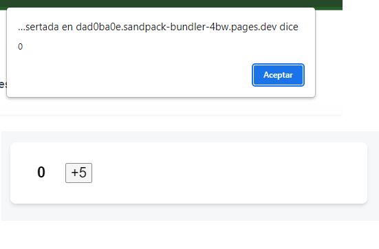Click blank dialog space left of Aceptar
The image size is (379, 249).
128,75
